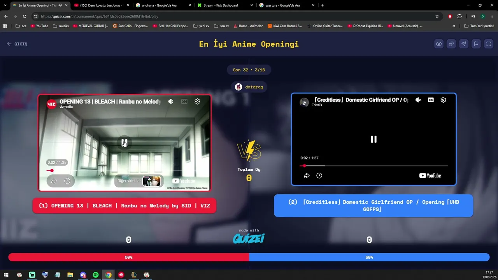Click the ÇIKIŞ exit button
Image resolution: width=498 pixels, height=280 pixels.
pyautogui.click(x=17, y=44)
